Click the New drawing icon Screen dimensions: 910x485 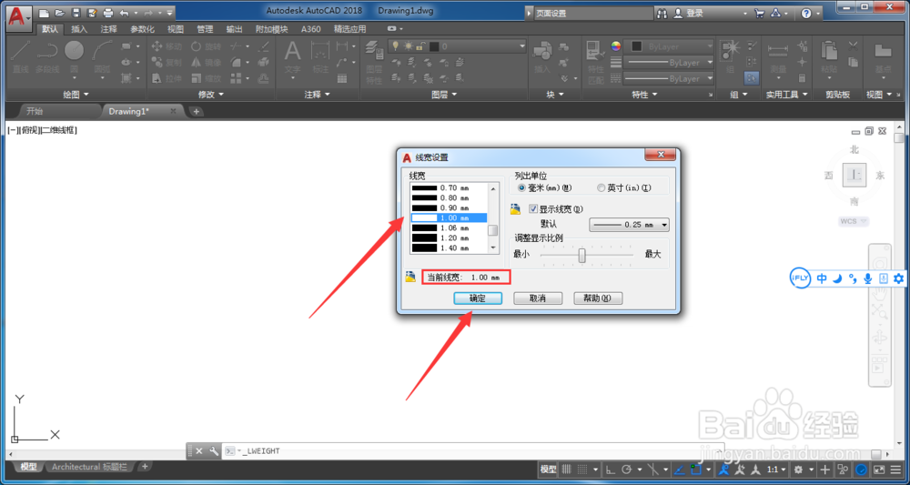tap(44, 13)
